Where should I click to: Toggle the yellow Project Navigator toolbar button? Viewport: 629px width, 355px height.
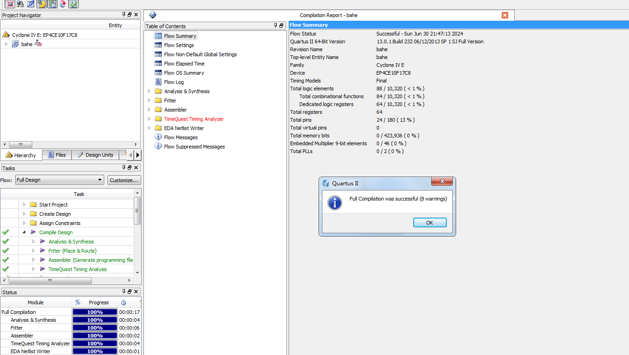click(42, 4)
